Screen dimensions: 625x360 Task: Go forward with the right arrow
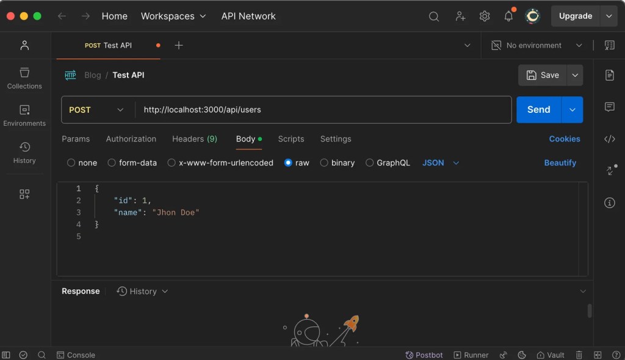pos(85,16)
